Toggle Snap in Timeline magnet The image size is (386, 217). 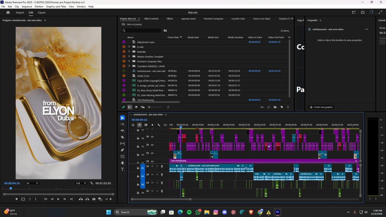(x=139, y=125)
